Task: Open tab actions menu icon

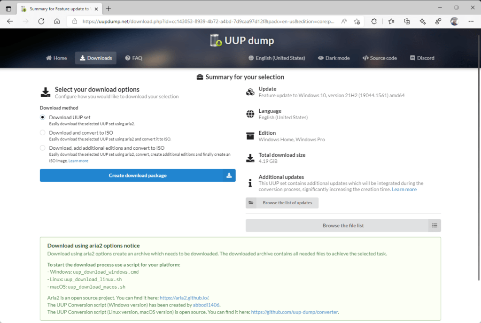Action: [8, 8]
